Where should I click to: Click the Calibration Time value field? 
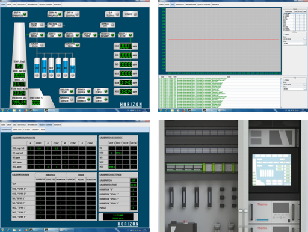tap(134, 185)
